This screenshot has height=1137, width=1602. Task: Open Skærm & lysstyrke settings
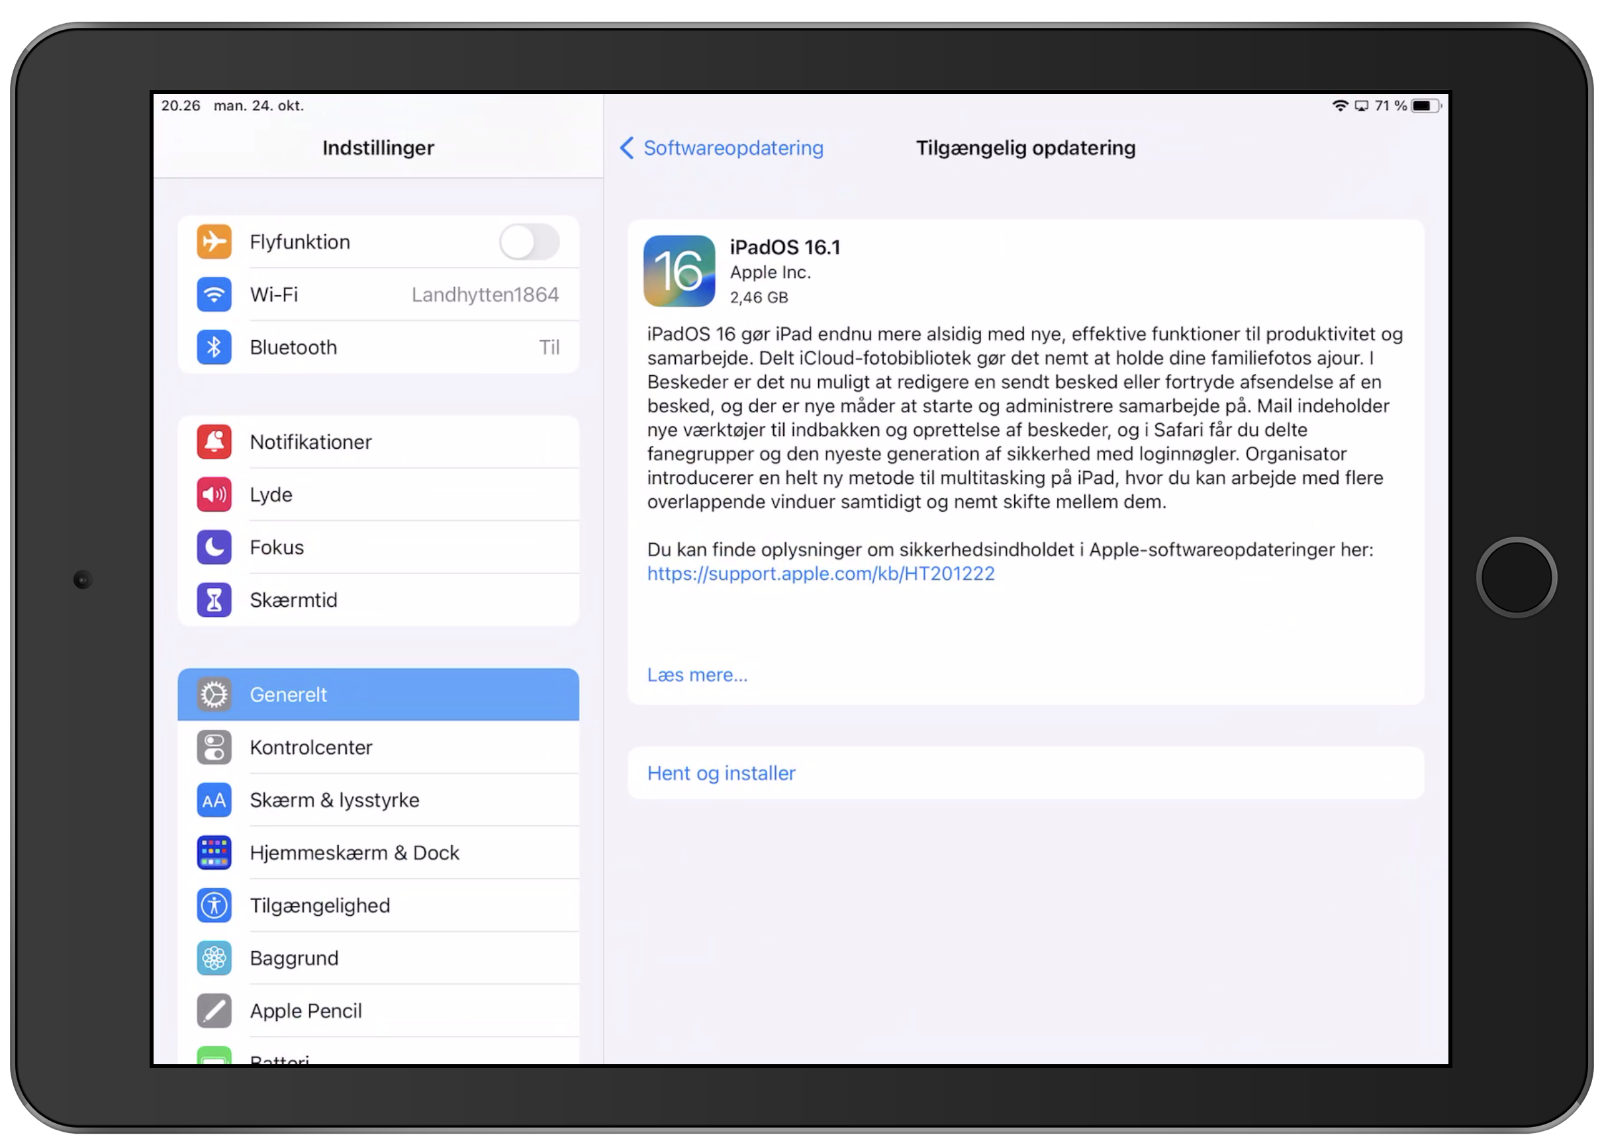coord(378,800)
